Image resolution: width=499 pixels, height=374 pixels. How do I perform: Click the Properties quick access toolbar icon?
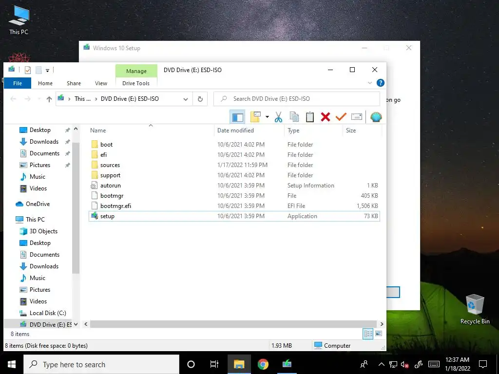coord(28,70)
